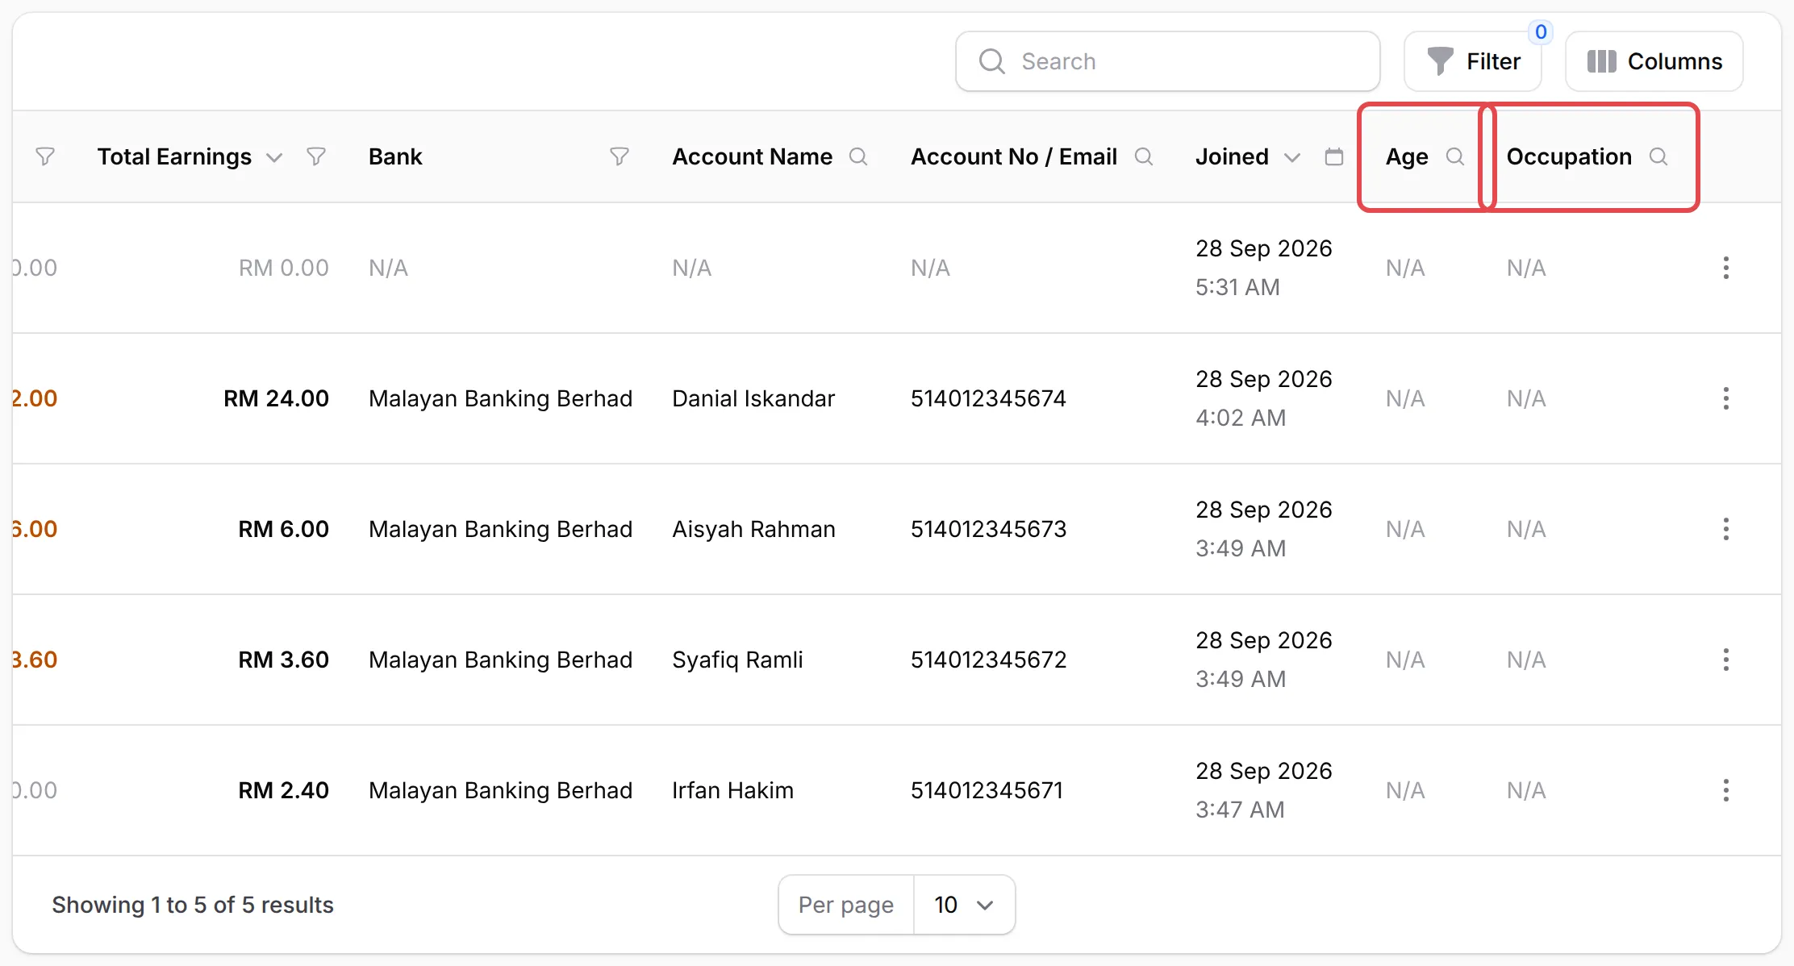1794x966 pixels.
Task: Click the Search input field
Action: tap(1167, 61)
